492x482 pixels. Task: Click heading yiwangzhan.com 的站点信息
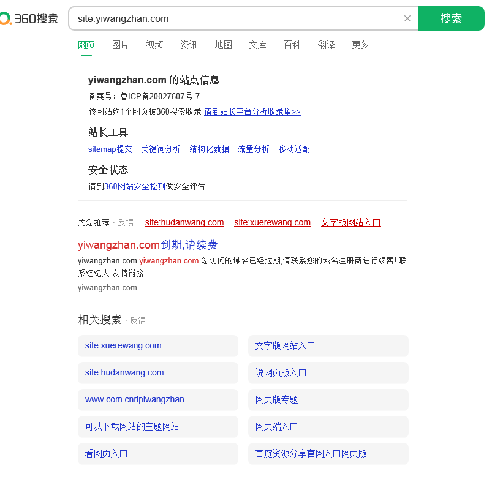tap(153, 80)
